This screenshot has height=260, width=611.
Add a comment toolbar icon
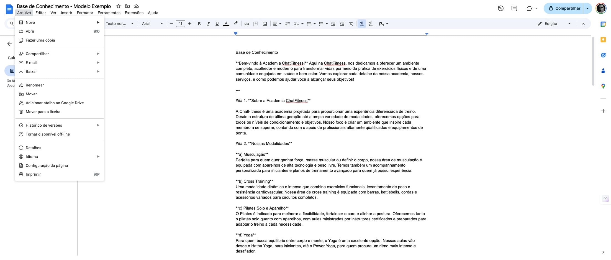coord(256,24)
